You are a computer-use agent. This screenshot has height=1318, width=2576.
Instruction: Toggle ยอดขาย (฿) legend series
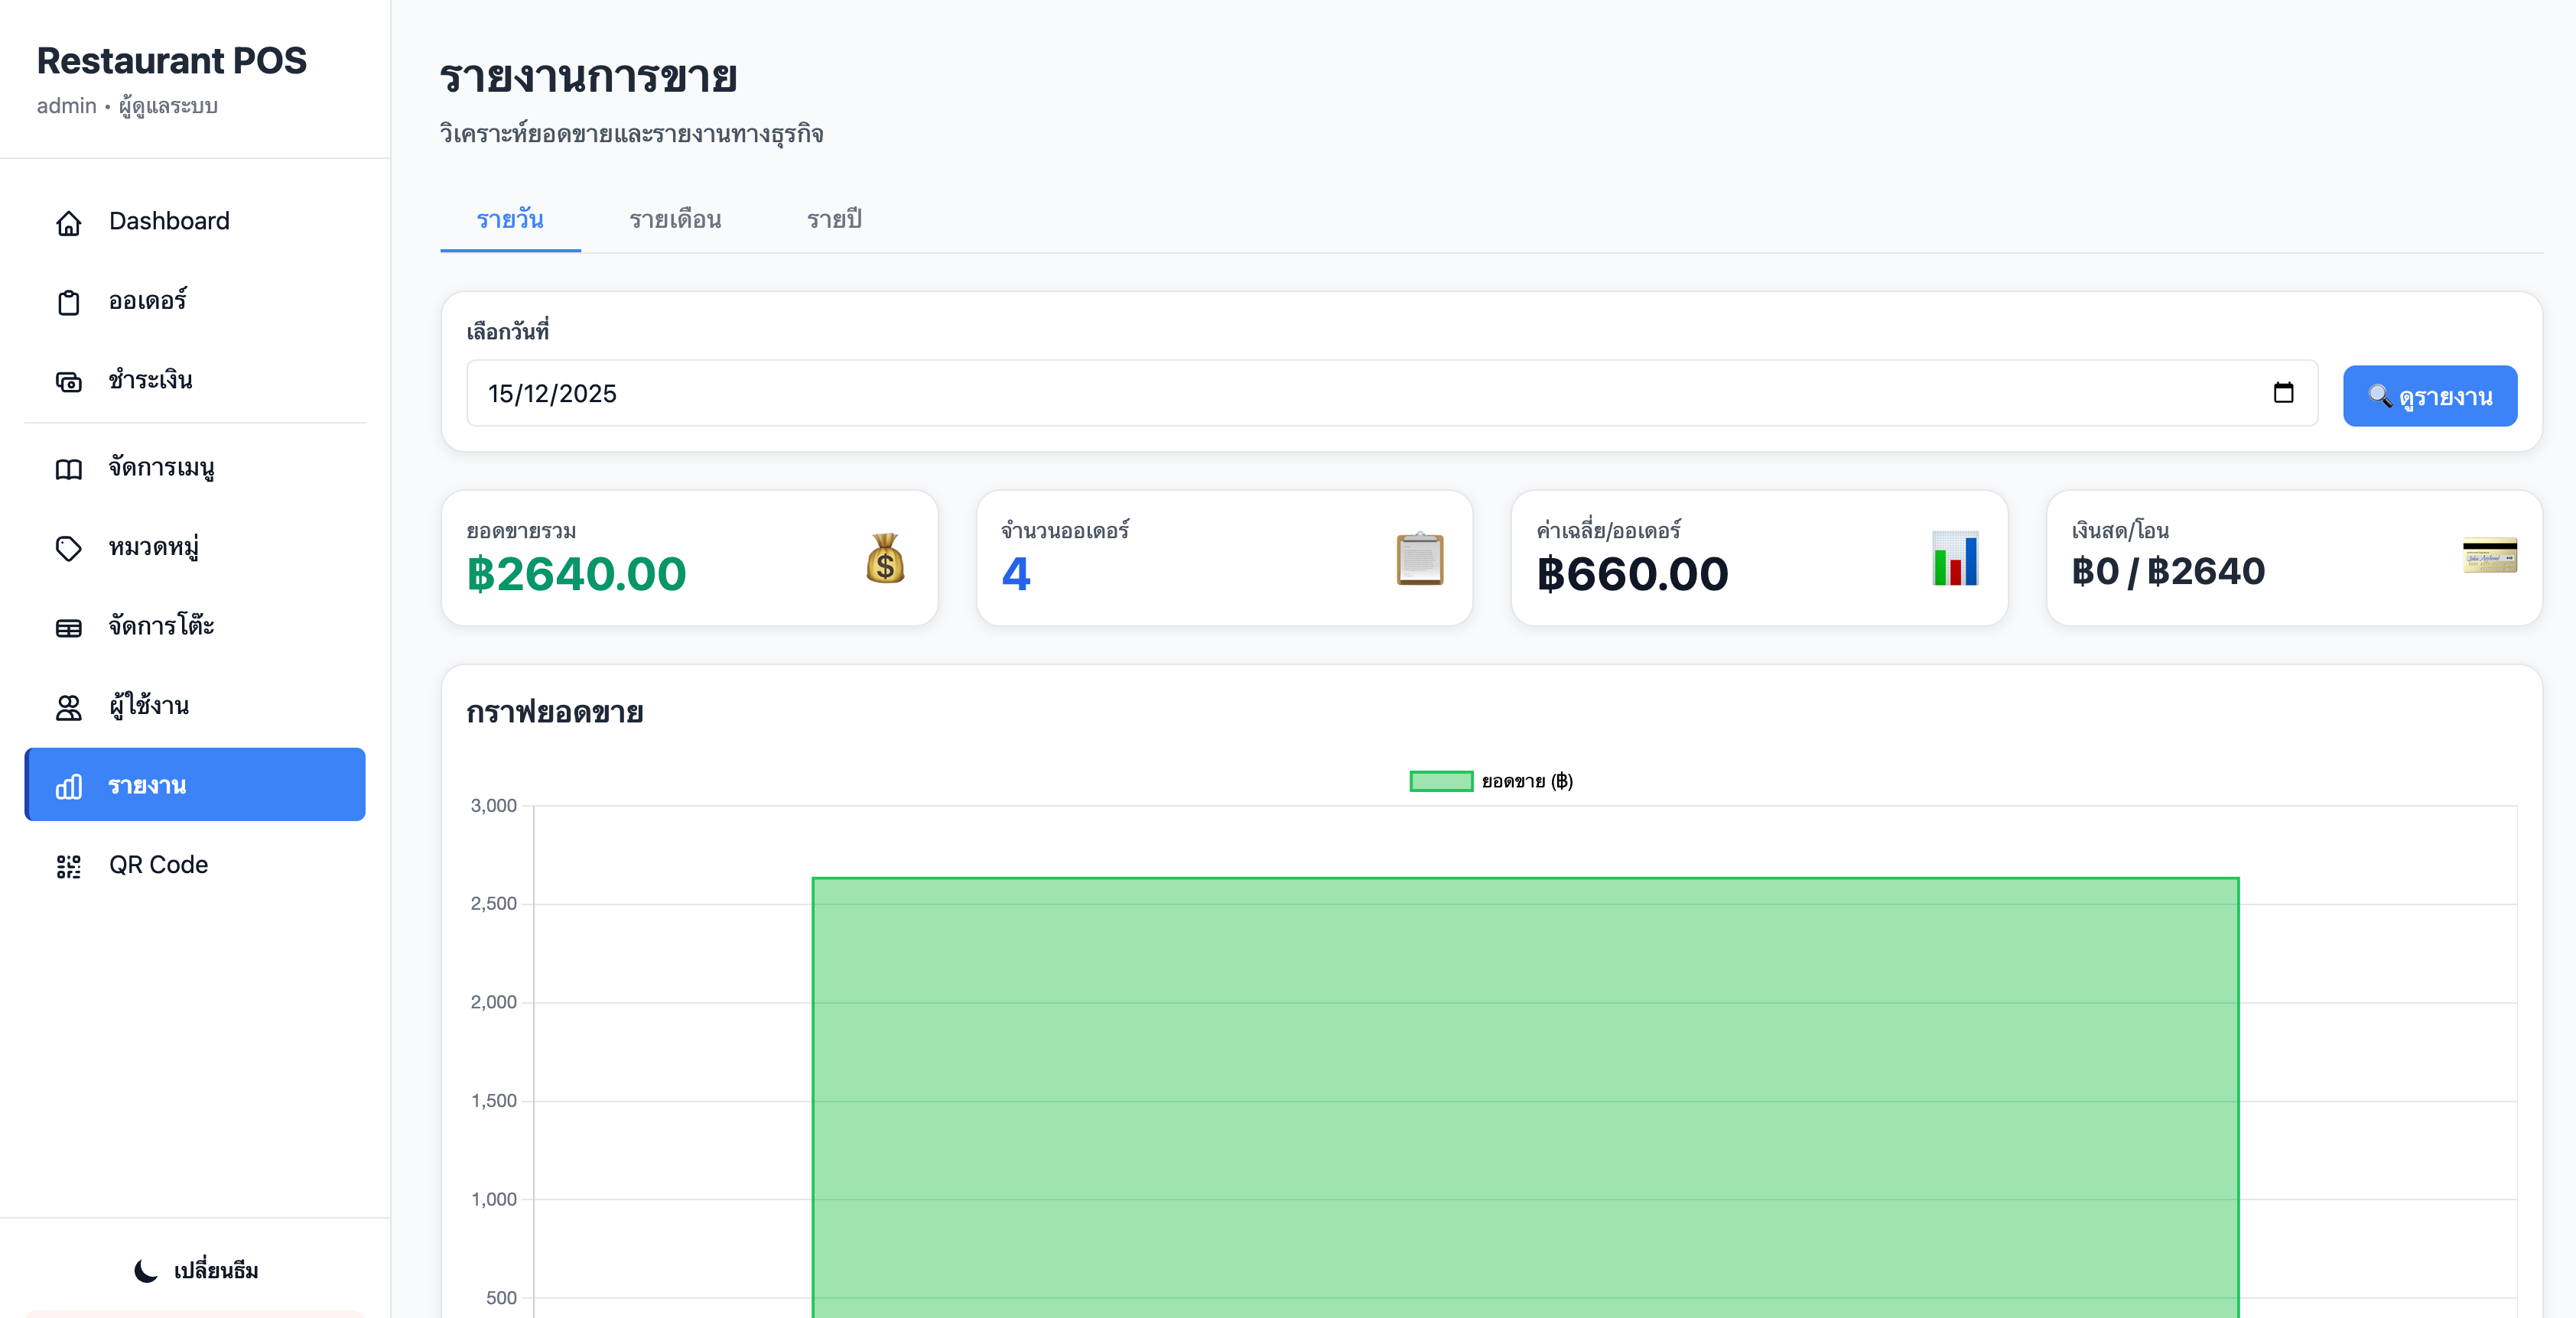1490,781
